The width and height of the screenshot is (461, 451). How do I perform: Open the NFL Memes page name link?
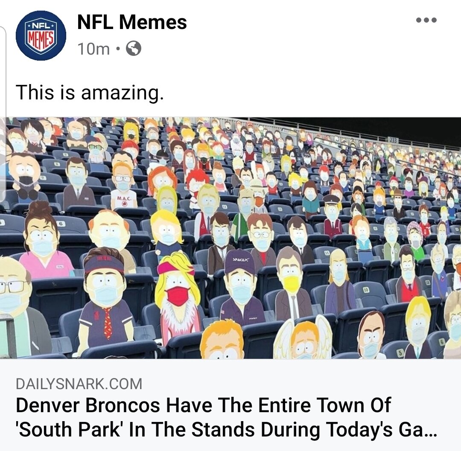point(132,22)
